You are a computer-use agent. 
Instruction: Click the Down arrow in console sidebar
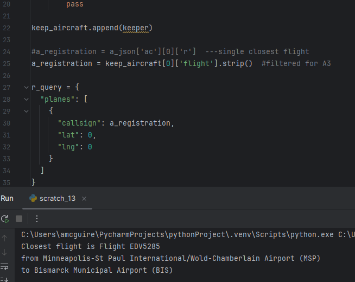tap(5, 252)
